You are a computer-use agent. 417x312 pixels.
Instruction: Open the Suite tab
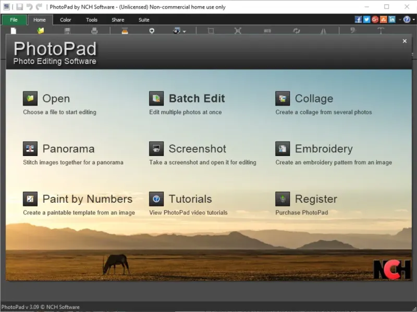pyautogui.click(x=144, y=20)
